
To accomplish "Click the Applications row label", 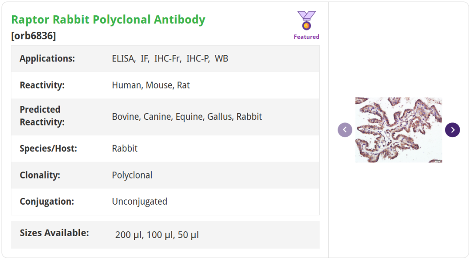I will [x=47, y=58].
